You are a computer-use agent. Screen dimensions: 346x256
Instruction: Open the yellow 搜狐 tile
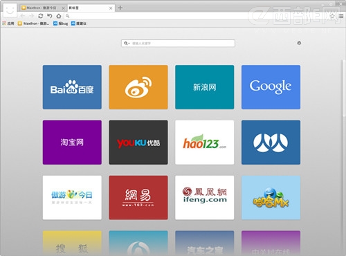pos(72,243)
